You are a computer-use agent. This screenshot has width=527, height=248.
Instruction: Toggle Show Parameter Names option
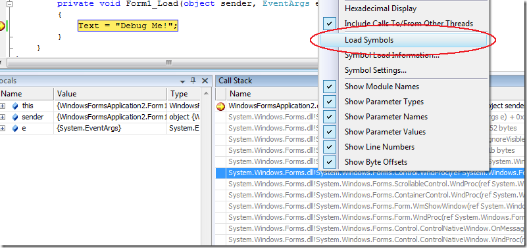[330, 117]
